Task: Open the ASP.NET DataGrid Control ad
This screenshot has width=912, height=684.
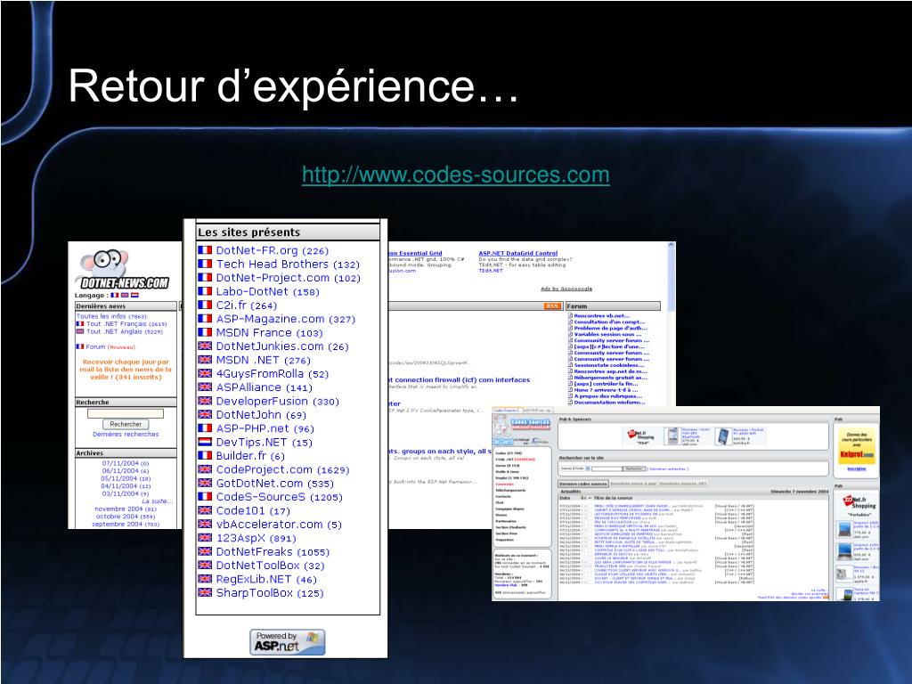Action: (517, 254)
